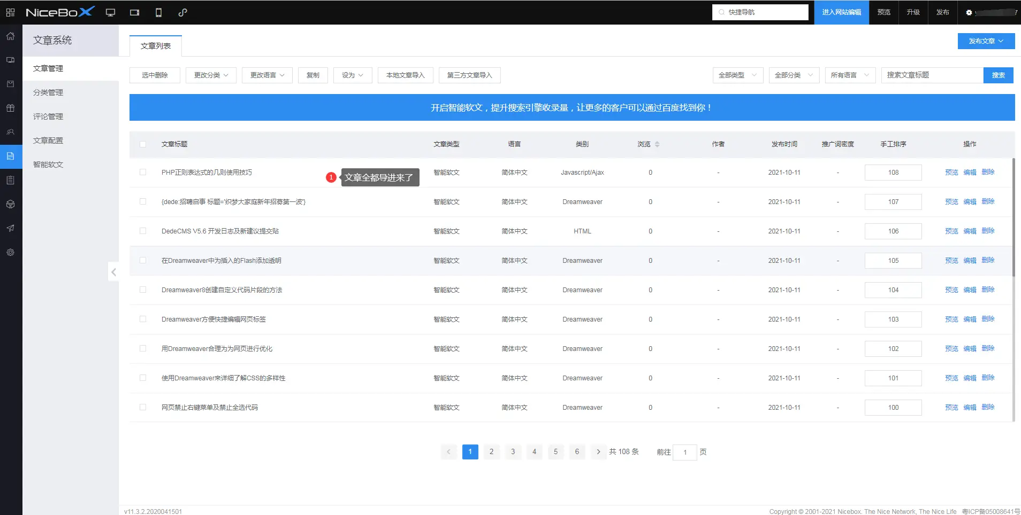1021x515 pixels.
Task: Click the 第三方文章导入 button
Action: click(x=470, y=75)
